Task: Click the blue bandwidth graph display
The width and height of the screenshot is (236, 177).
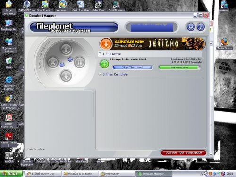Action: tap(152, 27)
